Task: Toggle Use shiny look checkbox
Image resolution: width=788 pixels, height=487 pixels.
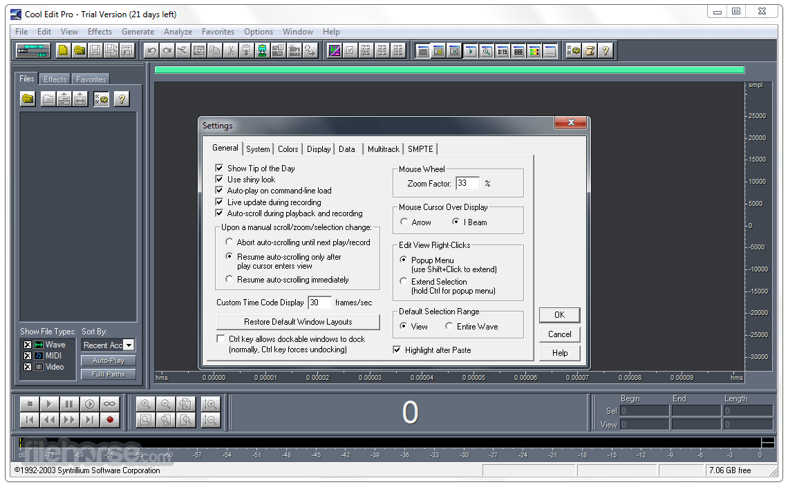Action: pos(219,179)
